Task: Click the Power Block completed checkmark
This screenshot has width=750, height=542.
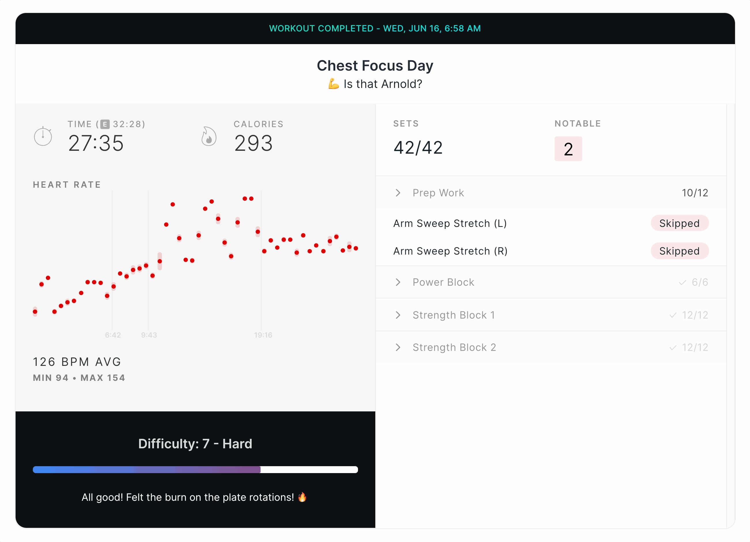Action: point(682,283)
